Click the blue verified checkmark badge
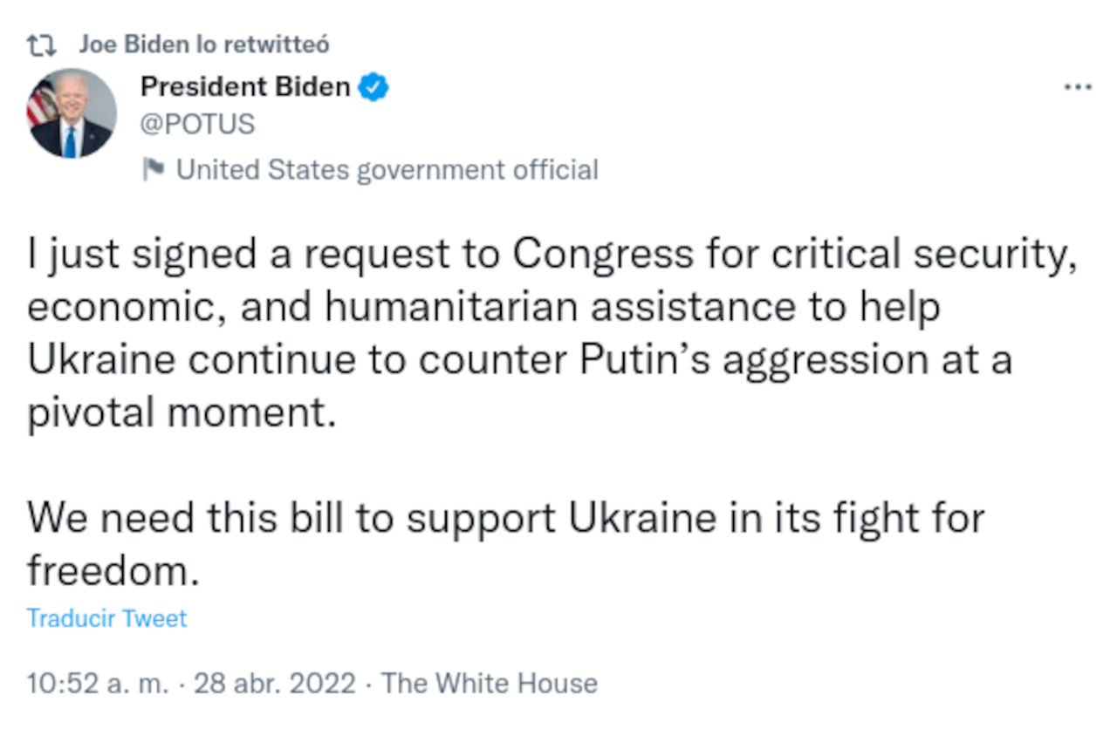This screenshot has width=1117, height=729. point(374,87)
